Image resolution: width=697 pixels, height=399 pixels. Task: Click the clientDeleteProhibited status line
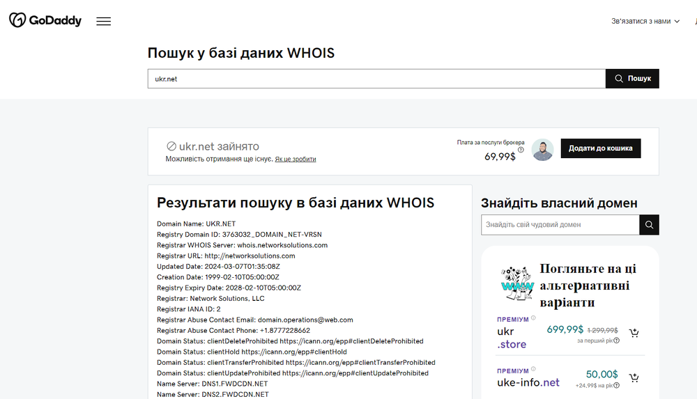[290, 341]
